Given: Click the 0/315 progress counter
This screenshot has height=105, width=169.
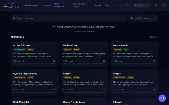Looking at the screenshot, I should (128, 5).
